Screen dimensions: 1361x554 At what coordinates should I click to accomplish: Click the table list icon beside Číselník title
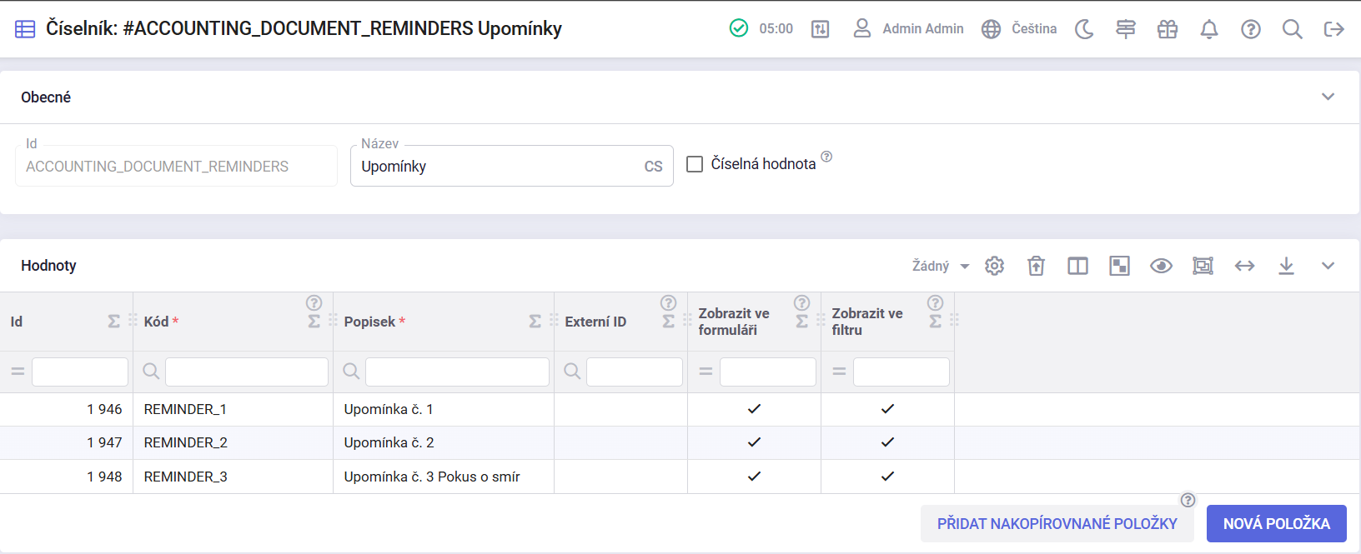click(25, 29)
